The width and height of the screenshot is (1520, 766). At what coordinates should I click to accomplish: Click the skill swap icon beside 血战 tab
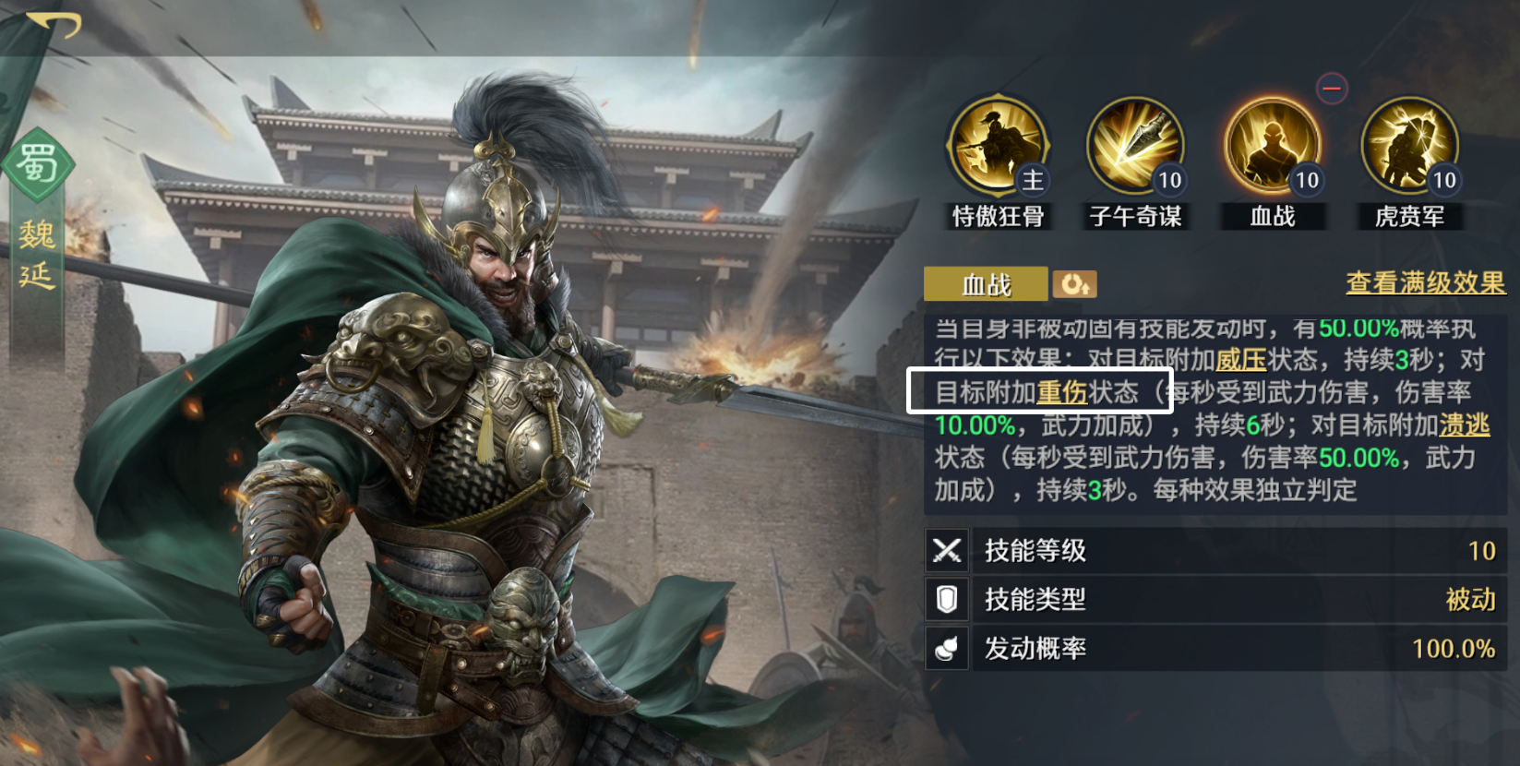click(x=1075, y=284)
